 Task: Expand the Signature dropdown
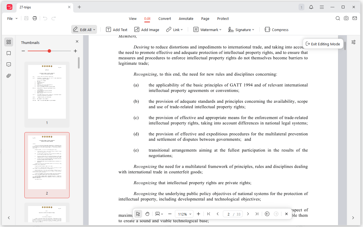tap(253, 30)
